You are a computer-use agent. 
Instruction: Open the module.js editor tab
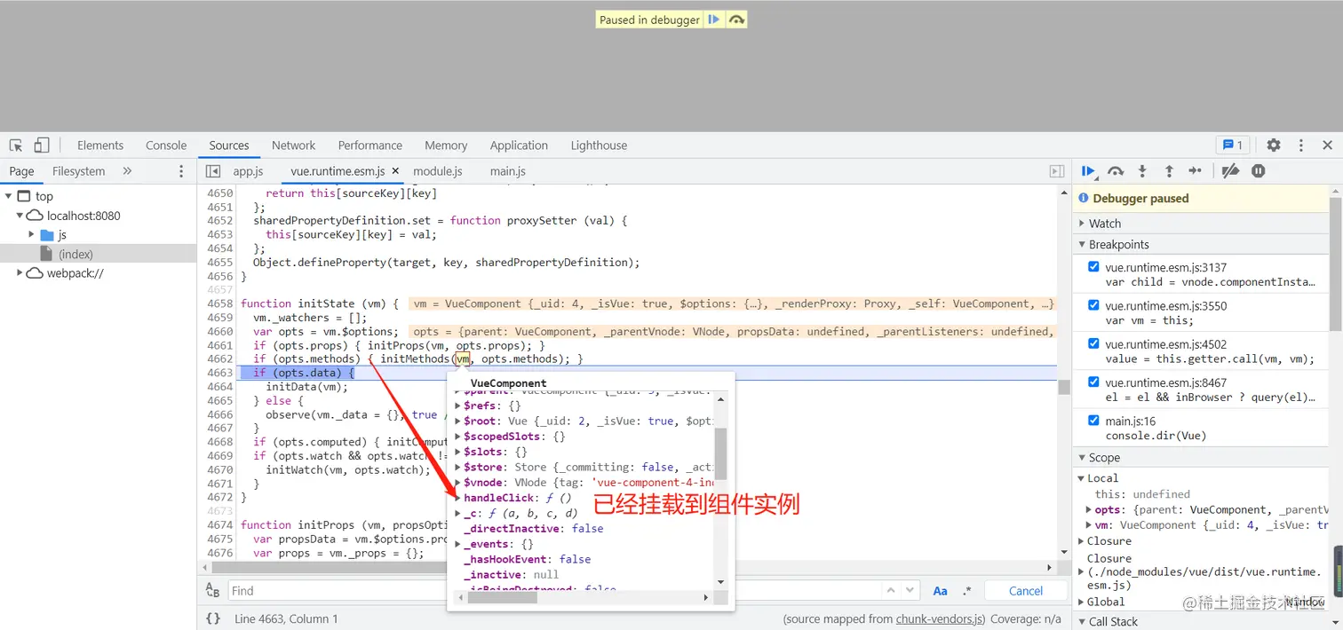point(438,171)
